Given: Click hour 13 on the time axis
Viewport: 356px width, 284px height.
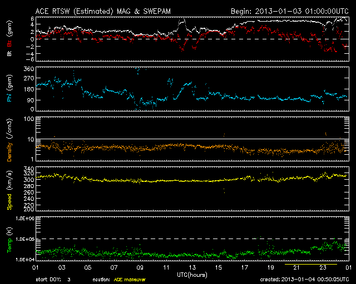Looking at the screenshot, I should click(191, 268).
